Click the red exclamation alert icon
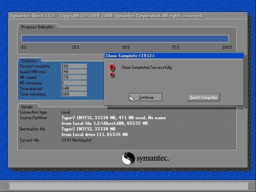The width and height of the screenshot is (256, 192). pyautogui.click(x=112, y=70)
